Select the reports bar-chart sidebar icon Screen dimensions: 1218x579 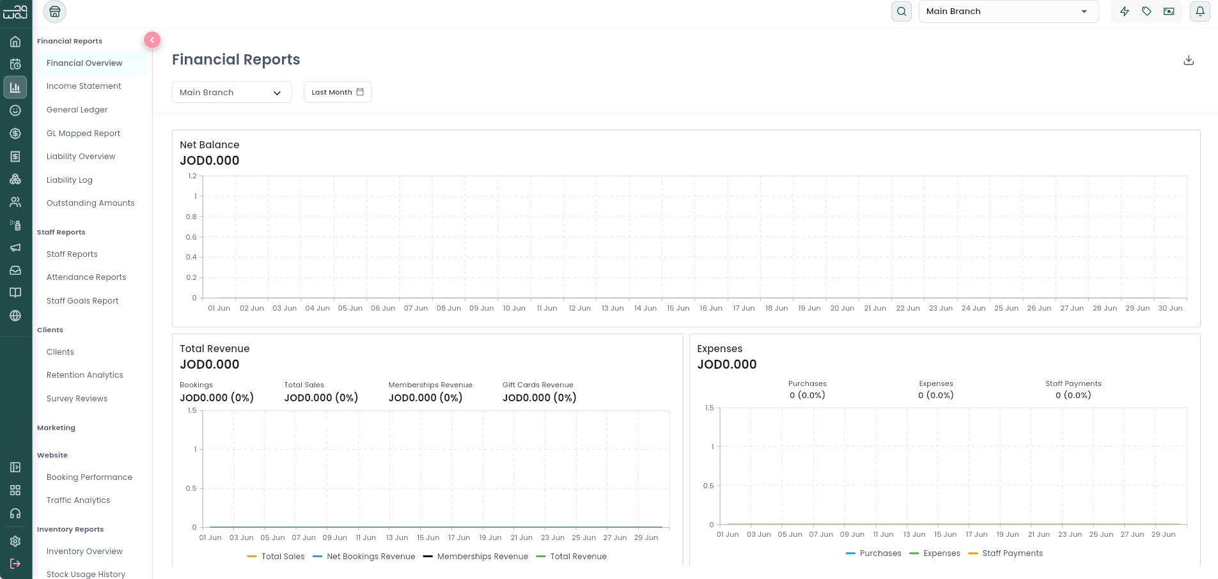tap(15, 87)
